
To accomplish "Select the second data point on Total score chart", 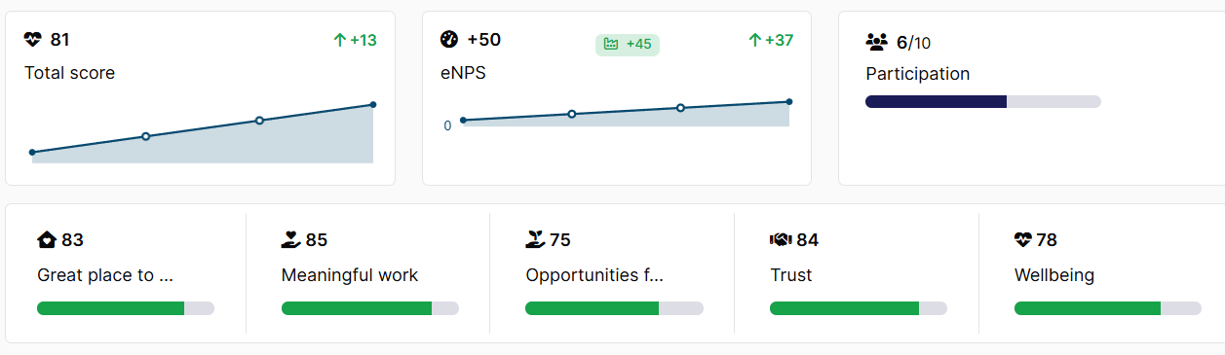I will (x=145, y=136).
